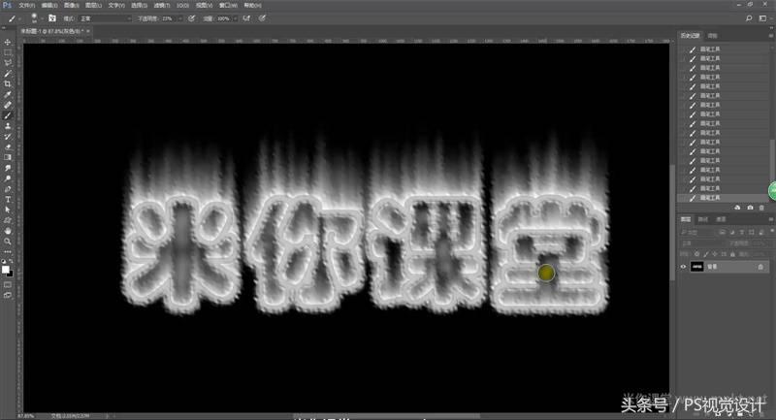This screenshot has height=420, width=776.
Task: Select the Clone Stamp tool
Action: click(8, 126)
